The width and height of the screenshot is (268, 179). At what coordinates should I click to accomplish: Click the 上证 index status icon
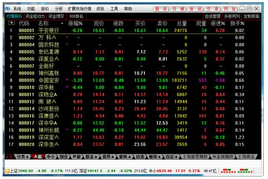7,171
